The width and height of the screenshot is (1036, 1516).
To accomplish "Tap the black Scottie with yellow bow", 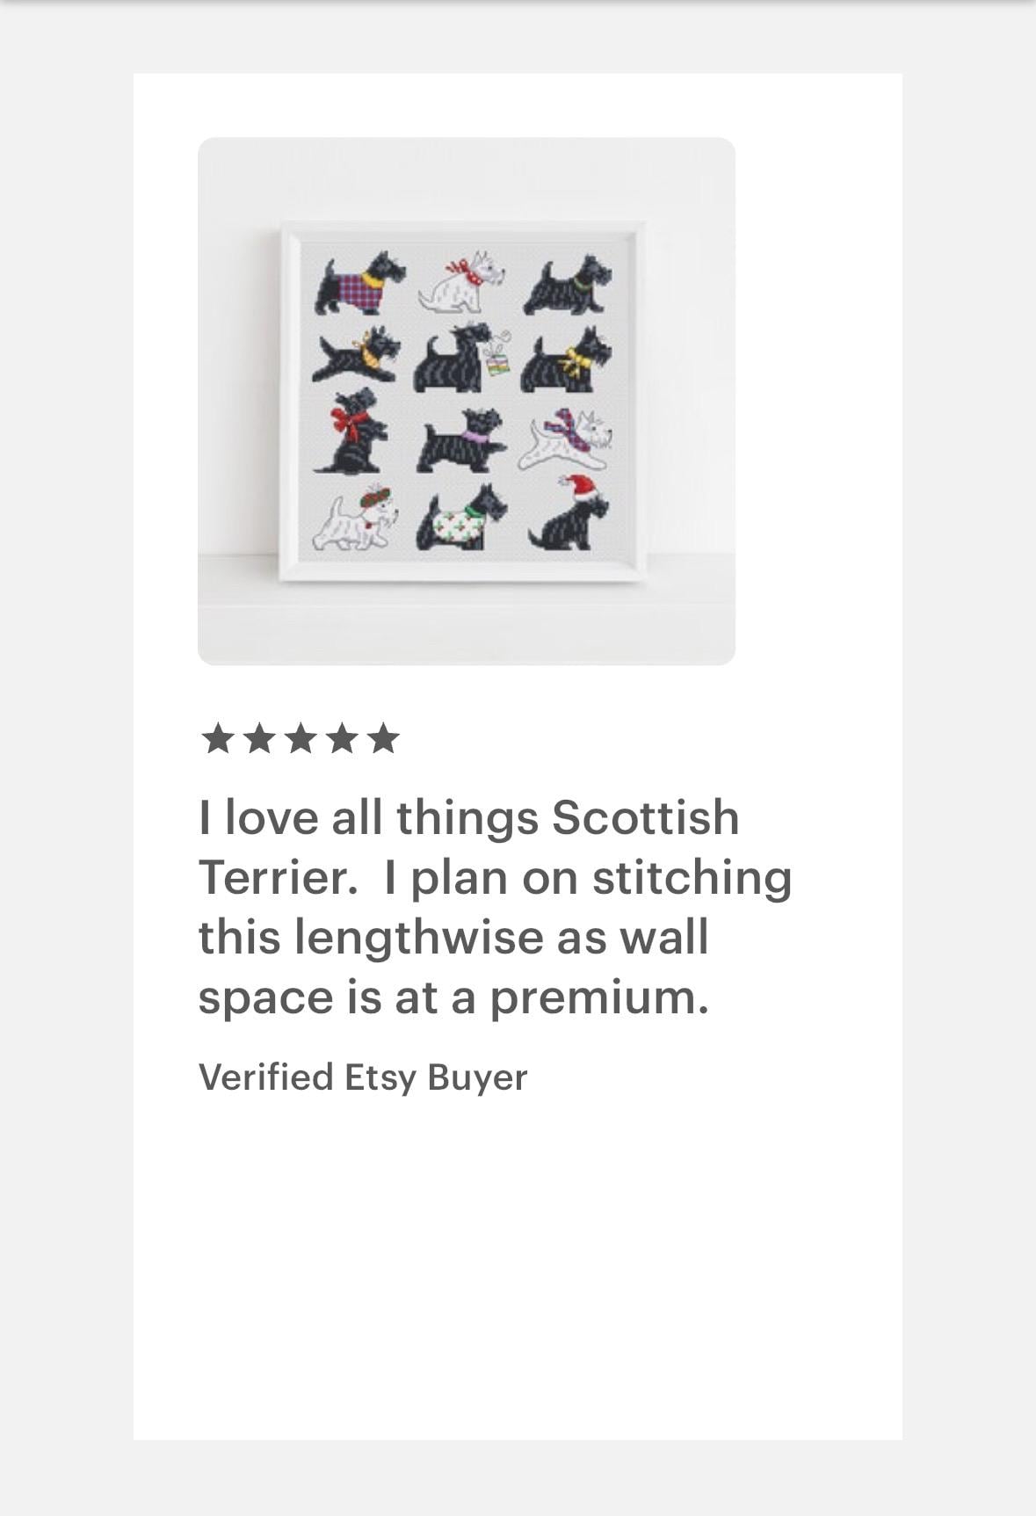I will click(x=567, y=360).
